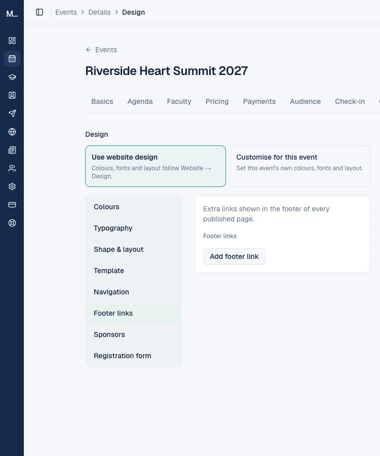Open the Navigation design section
Image resolution: width=380 pixels, height=456 pixels.
click(134, 292)
